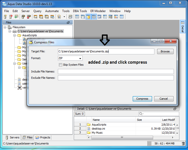Click the Detail table scroll-right arrow
The height and width of the screenshot is (150, 188).
pos(173,137)
